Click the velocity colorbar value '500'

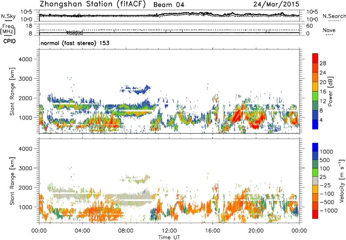(325, 160)
